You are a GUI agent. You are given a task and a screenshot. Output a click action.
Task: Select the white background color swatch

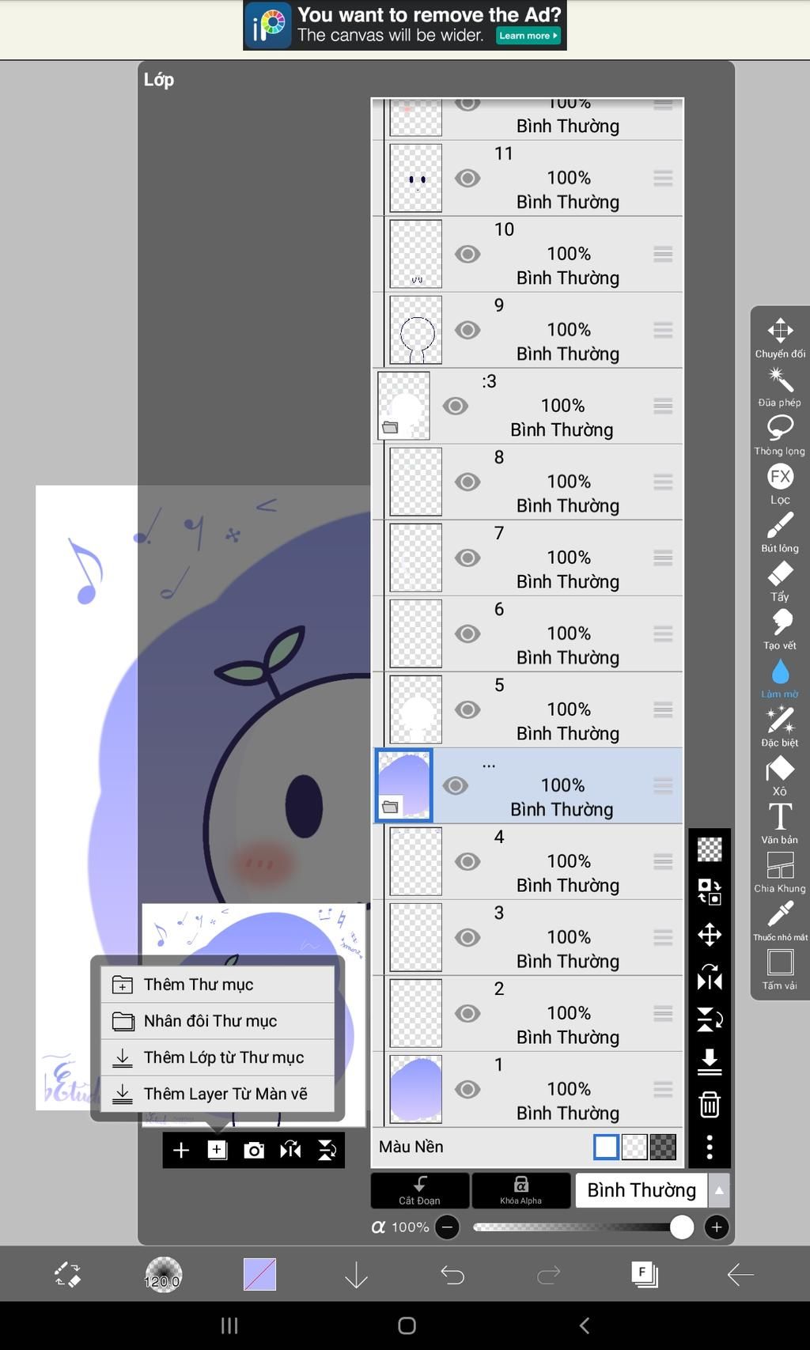tap(606, 1147)
